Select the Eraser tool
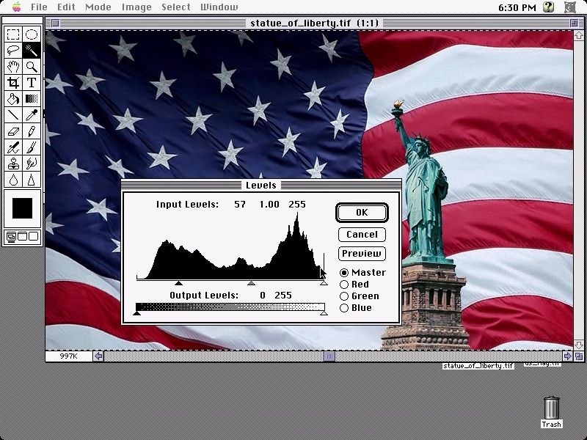Viewport: 587px width, 440px height. click(13, 131)
